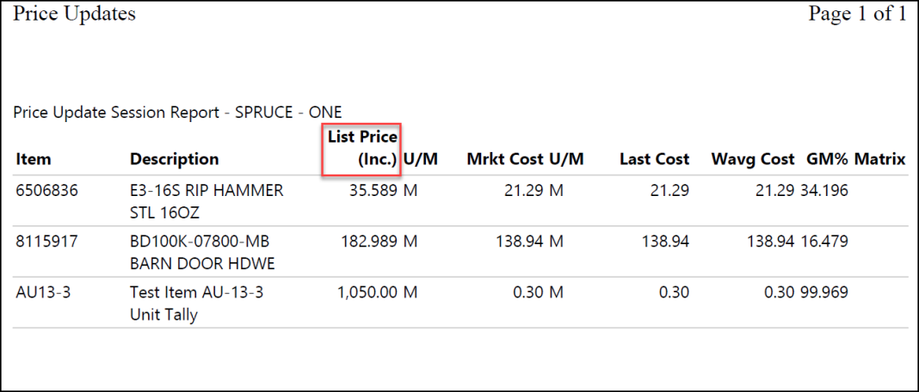Select the Last Cost column header
The width and height of the screenshot is (919, 392).
[655, 159]
